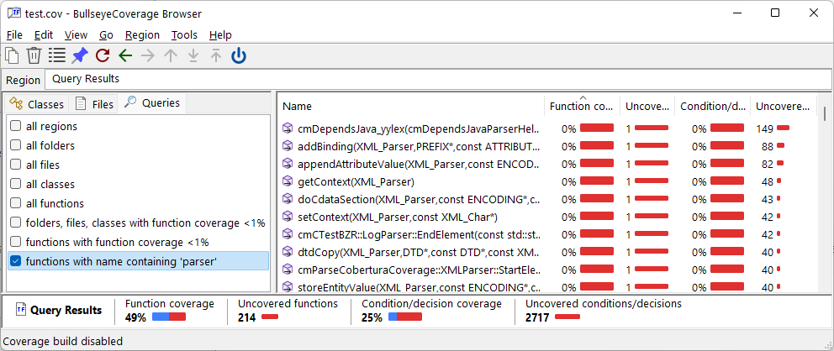Enable the 'all functions' query checkbox
The width and height of the screenshot is (834, 351).
(x=16, y=203)
